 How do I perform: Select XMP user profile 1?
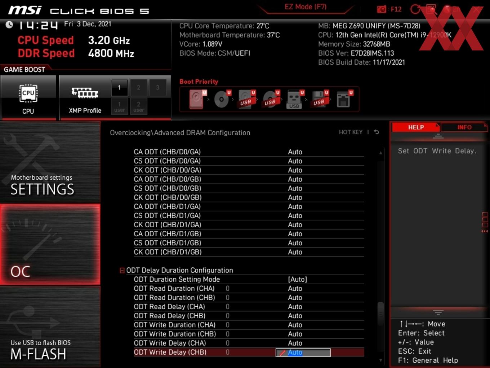tap(119, 106)
